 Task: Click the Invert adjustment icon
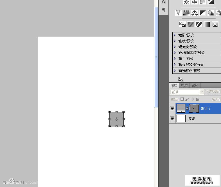pos(182,24)
